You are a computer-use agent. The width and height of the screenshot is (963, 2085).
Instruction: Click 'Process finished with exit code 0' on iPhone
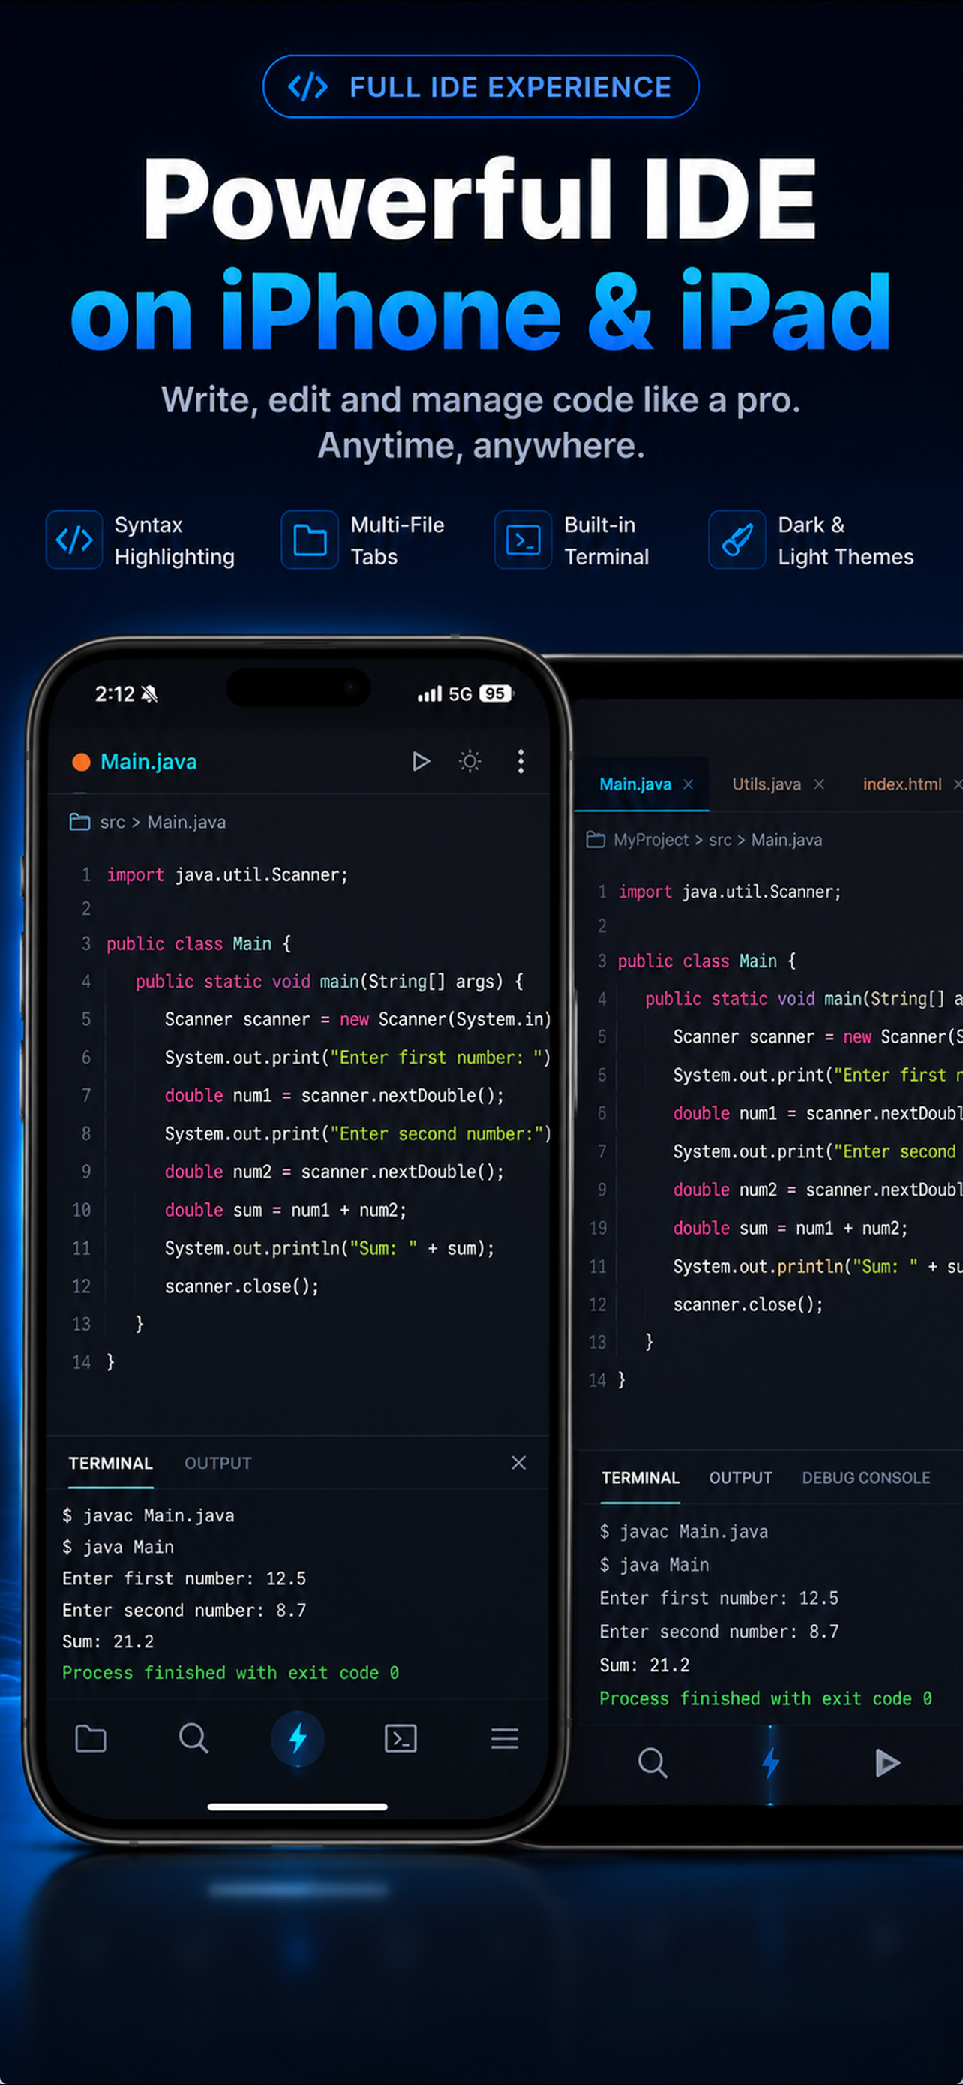click(230, 1673)
